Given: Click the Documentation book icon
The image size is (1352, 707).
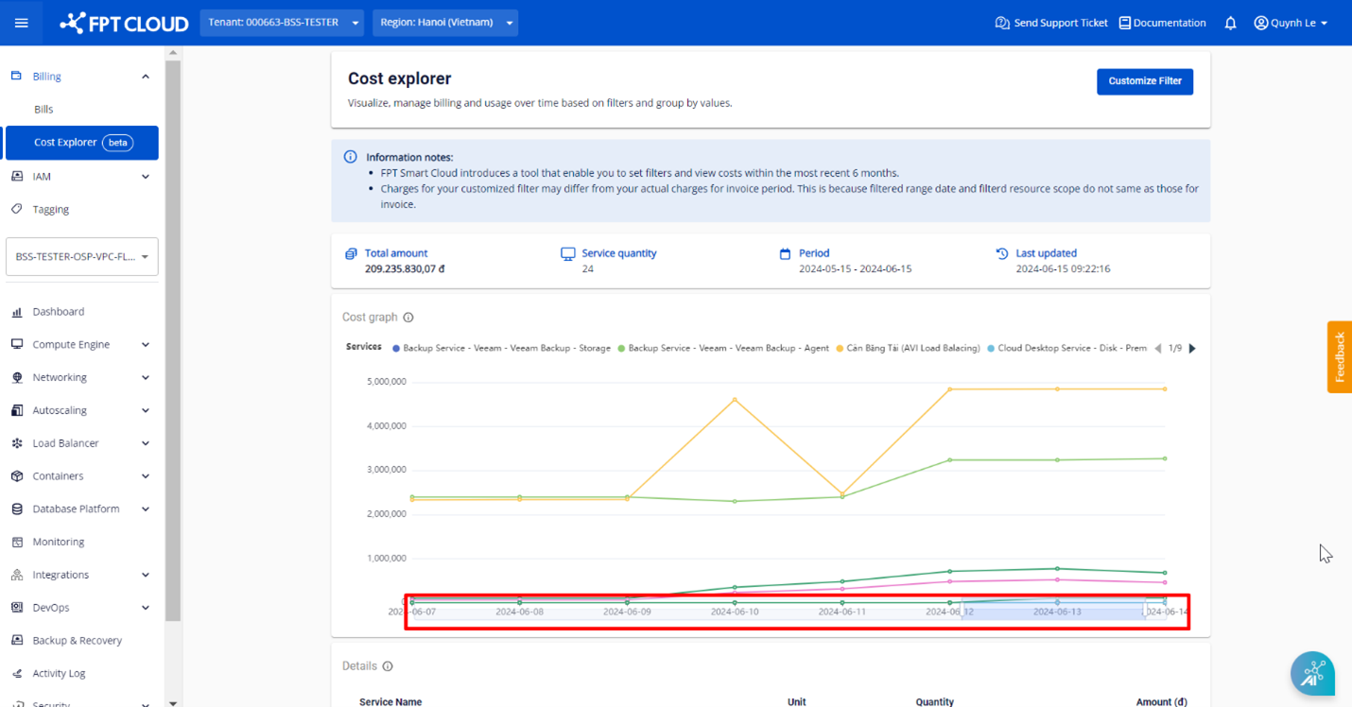Looking at the screenshot, I should tap(1124, 23).
